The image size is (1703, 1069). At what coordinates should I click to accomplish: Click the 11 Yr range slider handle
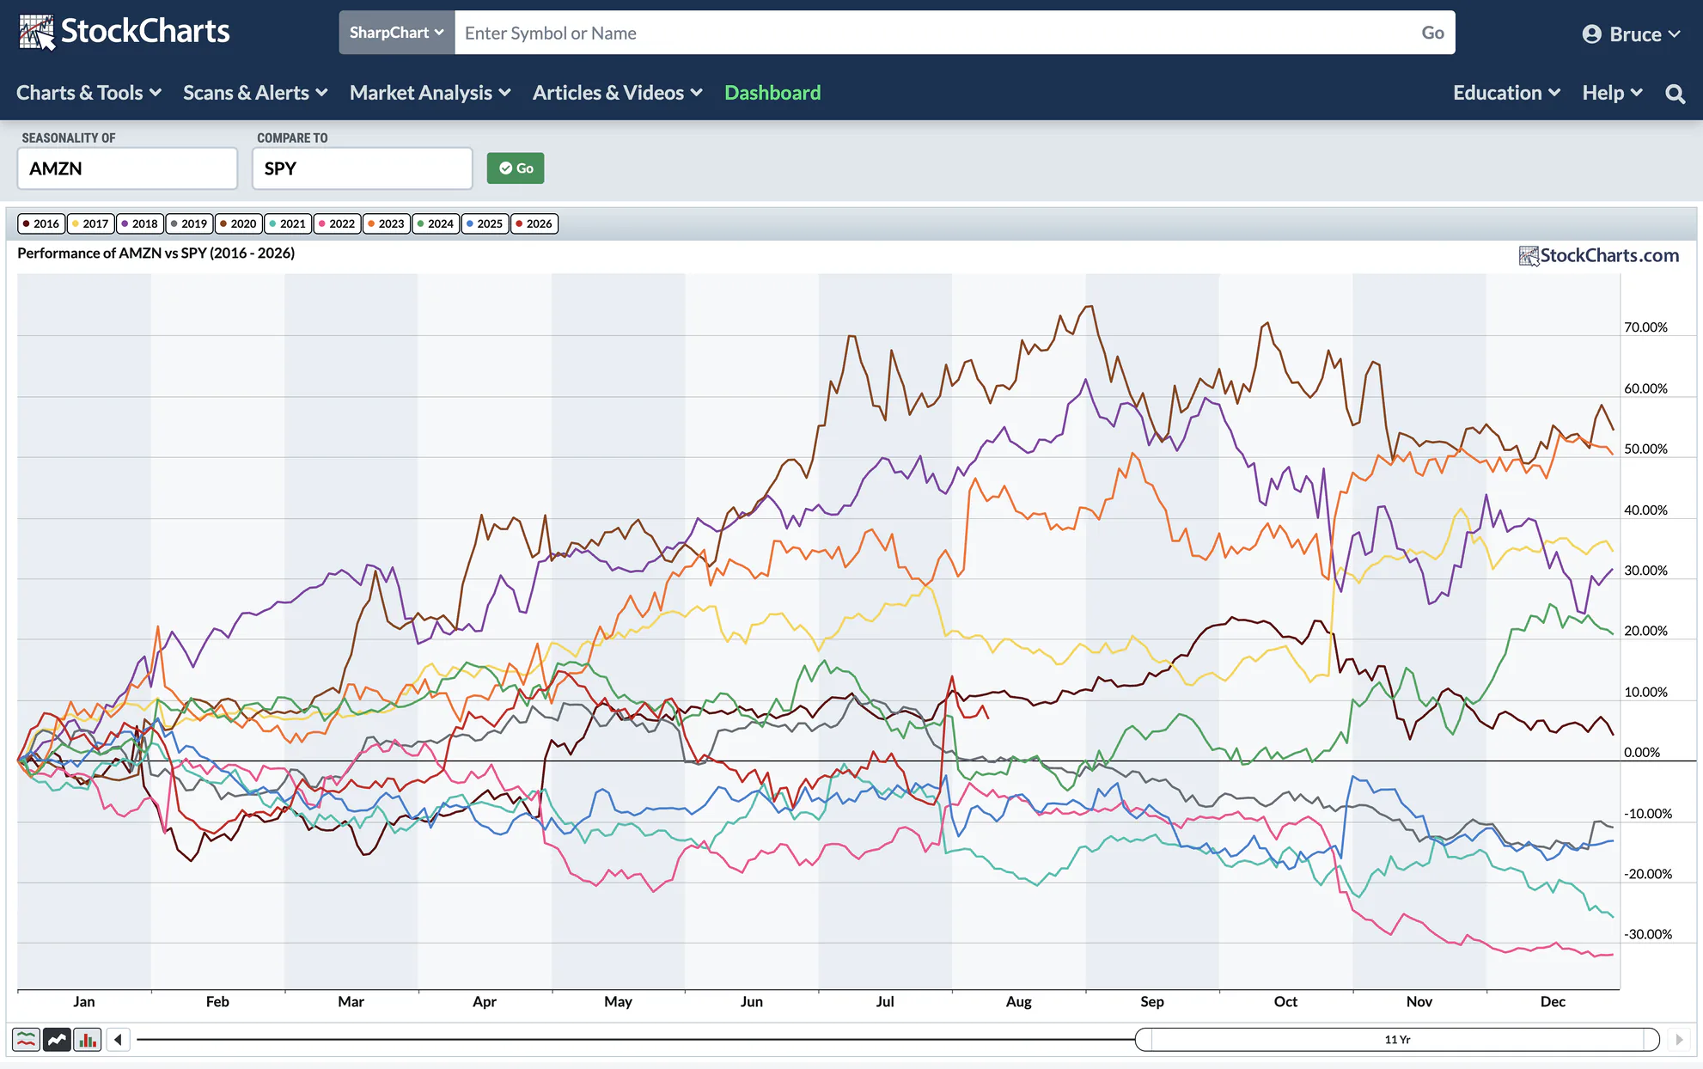[1397, 1040]
